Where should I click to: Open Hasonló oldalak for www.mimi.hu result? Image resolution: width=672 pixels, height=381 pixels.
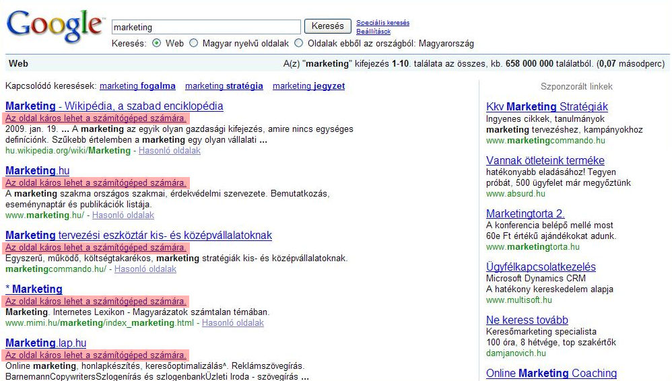233,322
